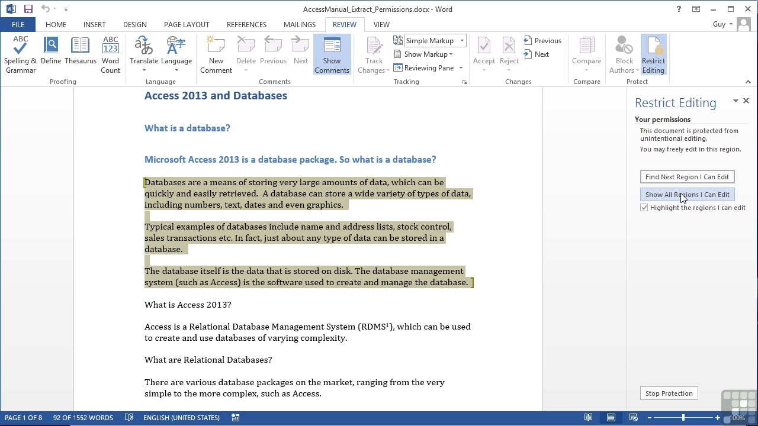Open the Block Authors button

[x=624, y=54]
